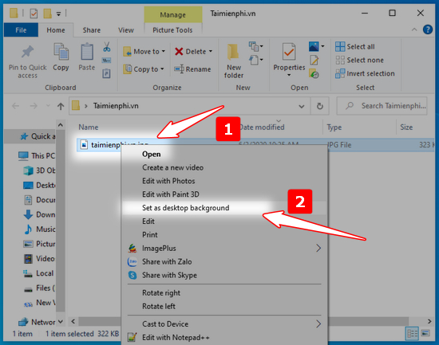This screenshot has height=345, width=439.
Task: Click the Copy path icon
Action: 106,60
